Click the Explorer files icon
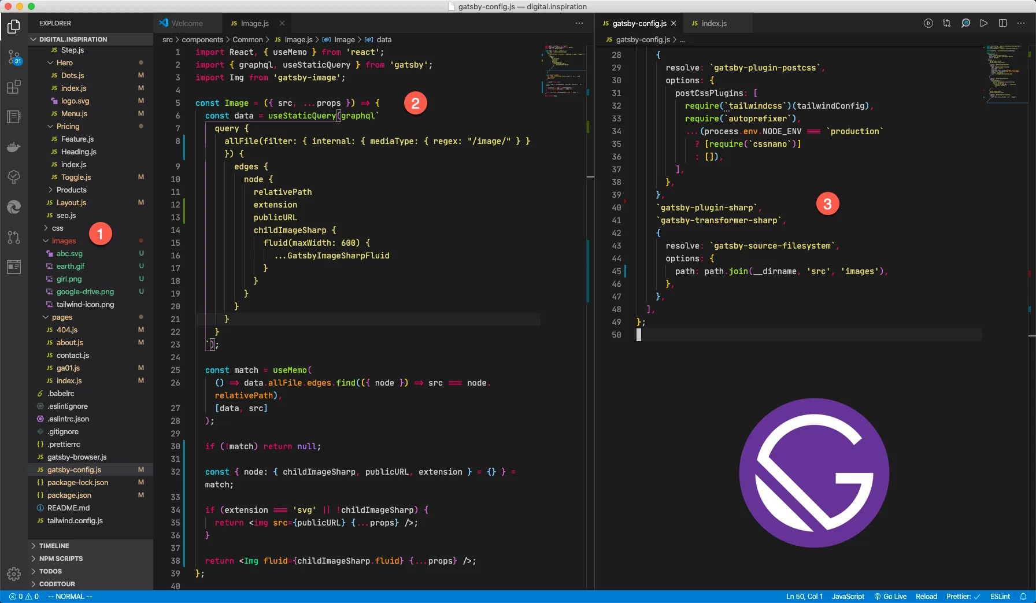The height and width of the screenshot is (603, 1036). point(14,27)
